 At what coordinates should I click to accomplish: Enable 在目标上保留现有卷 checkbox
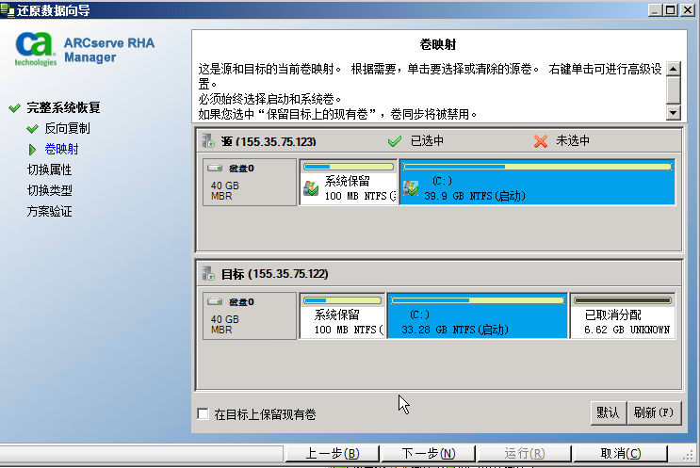(x=203, y=413)
